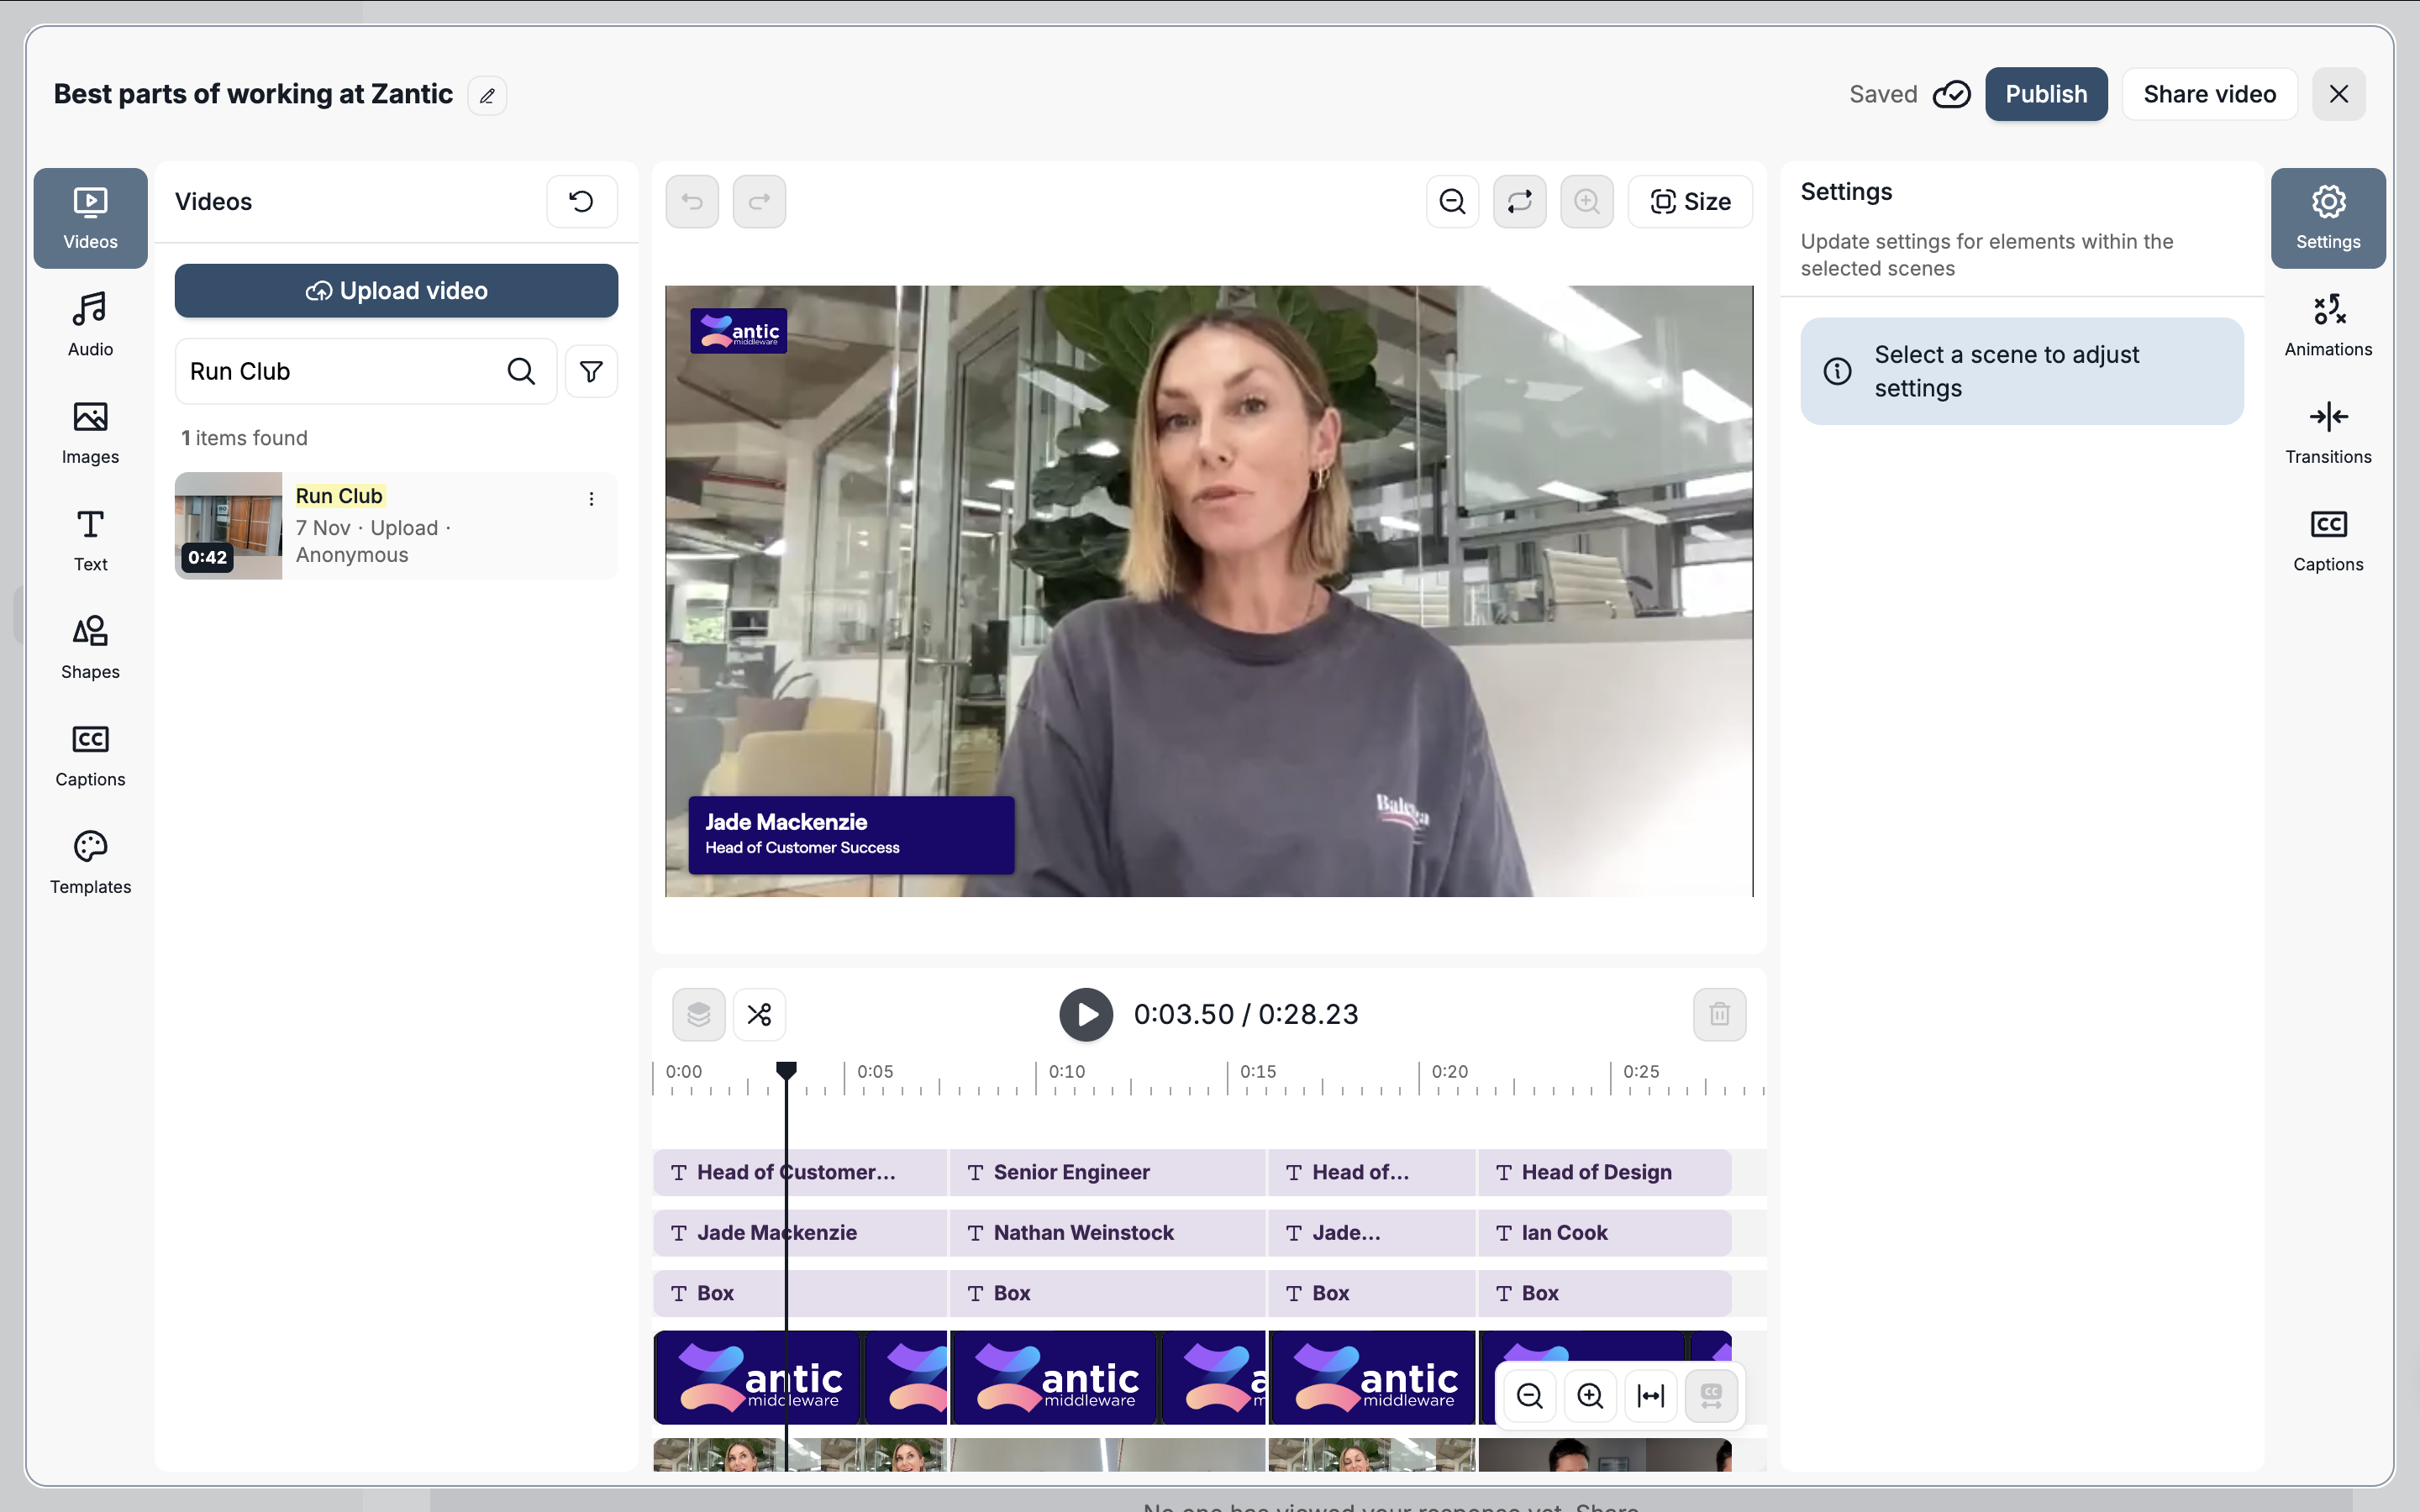Click the Upload video button

(396, 290)
